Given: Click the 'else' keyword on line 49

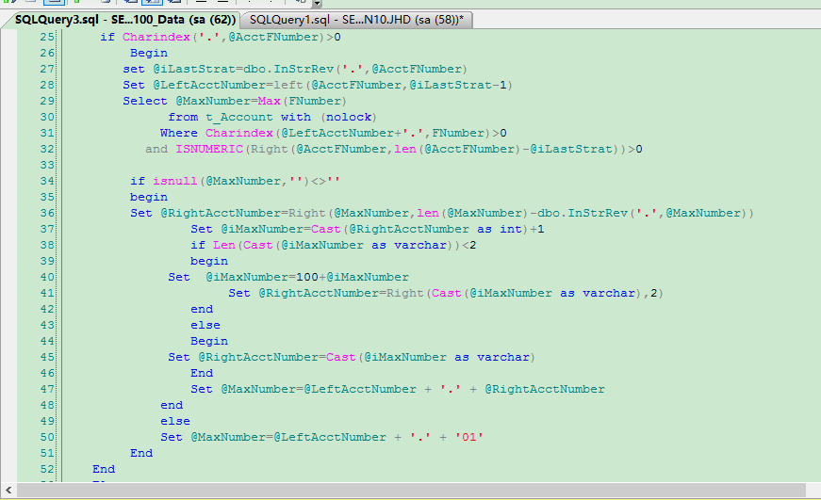Looking at the screenshot, I should pos(175,421).
